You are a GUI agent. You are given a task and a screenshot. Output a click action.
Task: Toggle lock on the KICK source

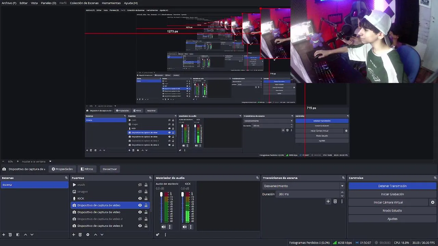click(x=146, y=199)
